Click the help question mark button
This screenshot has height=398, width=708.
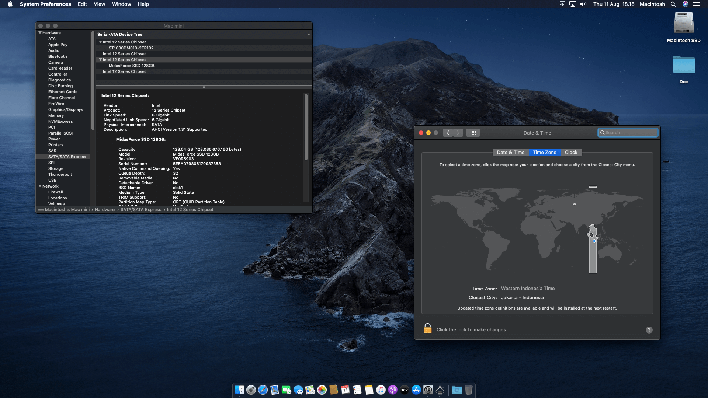pyautogui.click(x=649, y=330)
